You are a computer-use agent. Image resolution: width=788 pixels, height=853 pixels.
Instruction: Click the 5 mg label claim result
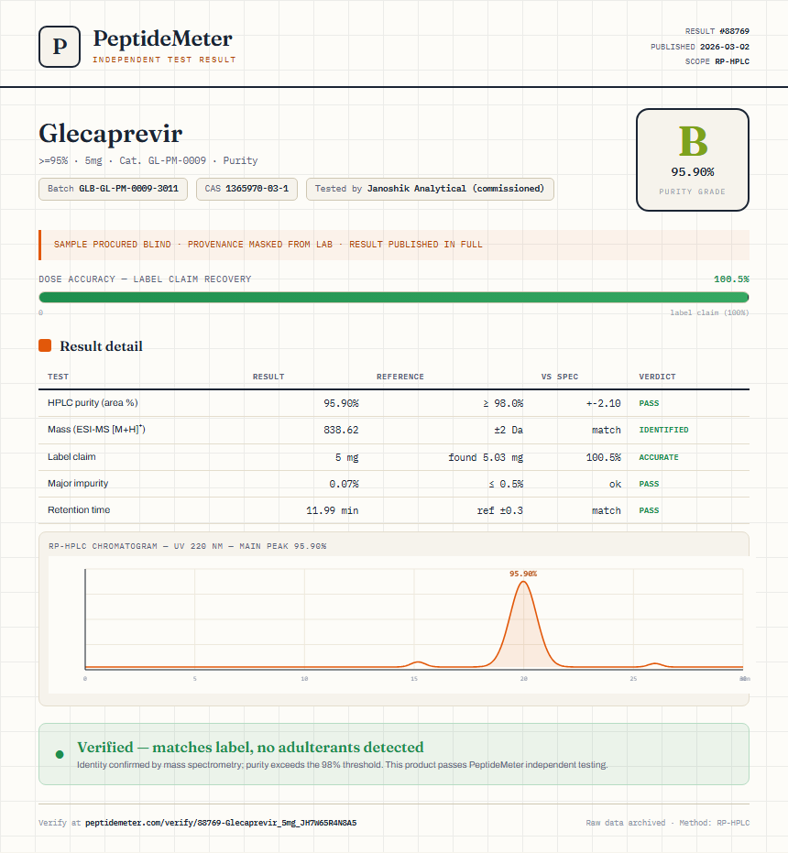346,457
